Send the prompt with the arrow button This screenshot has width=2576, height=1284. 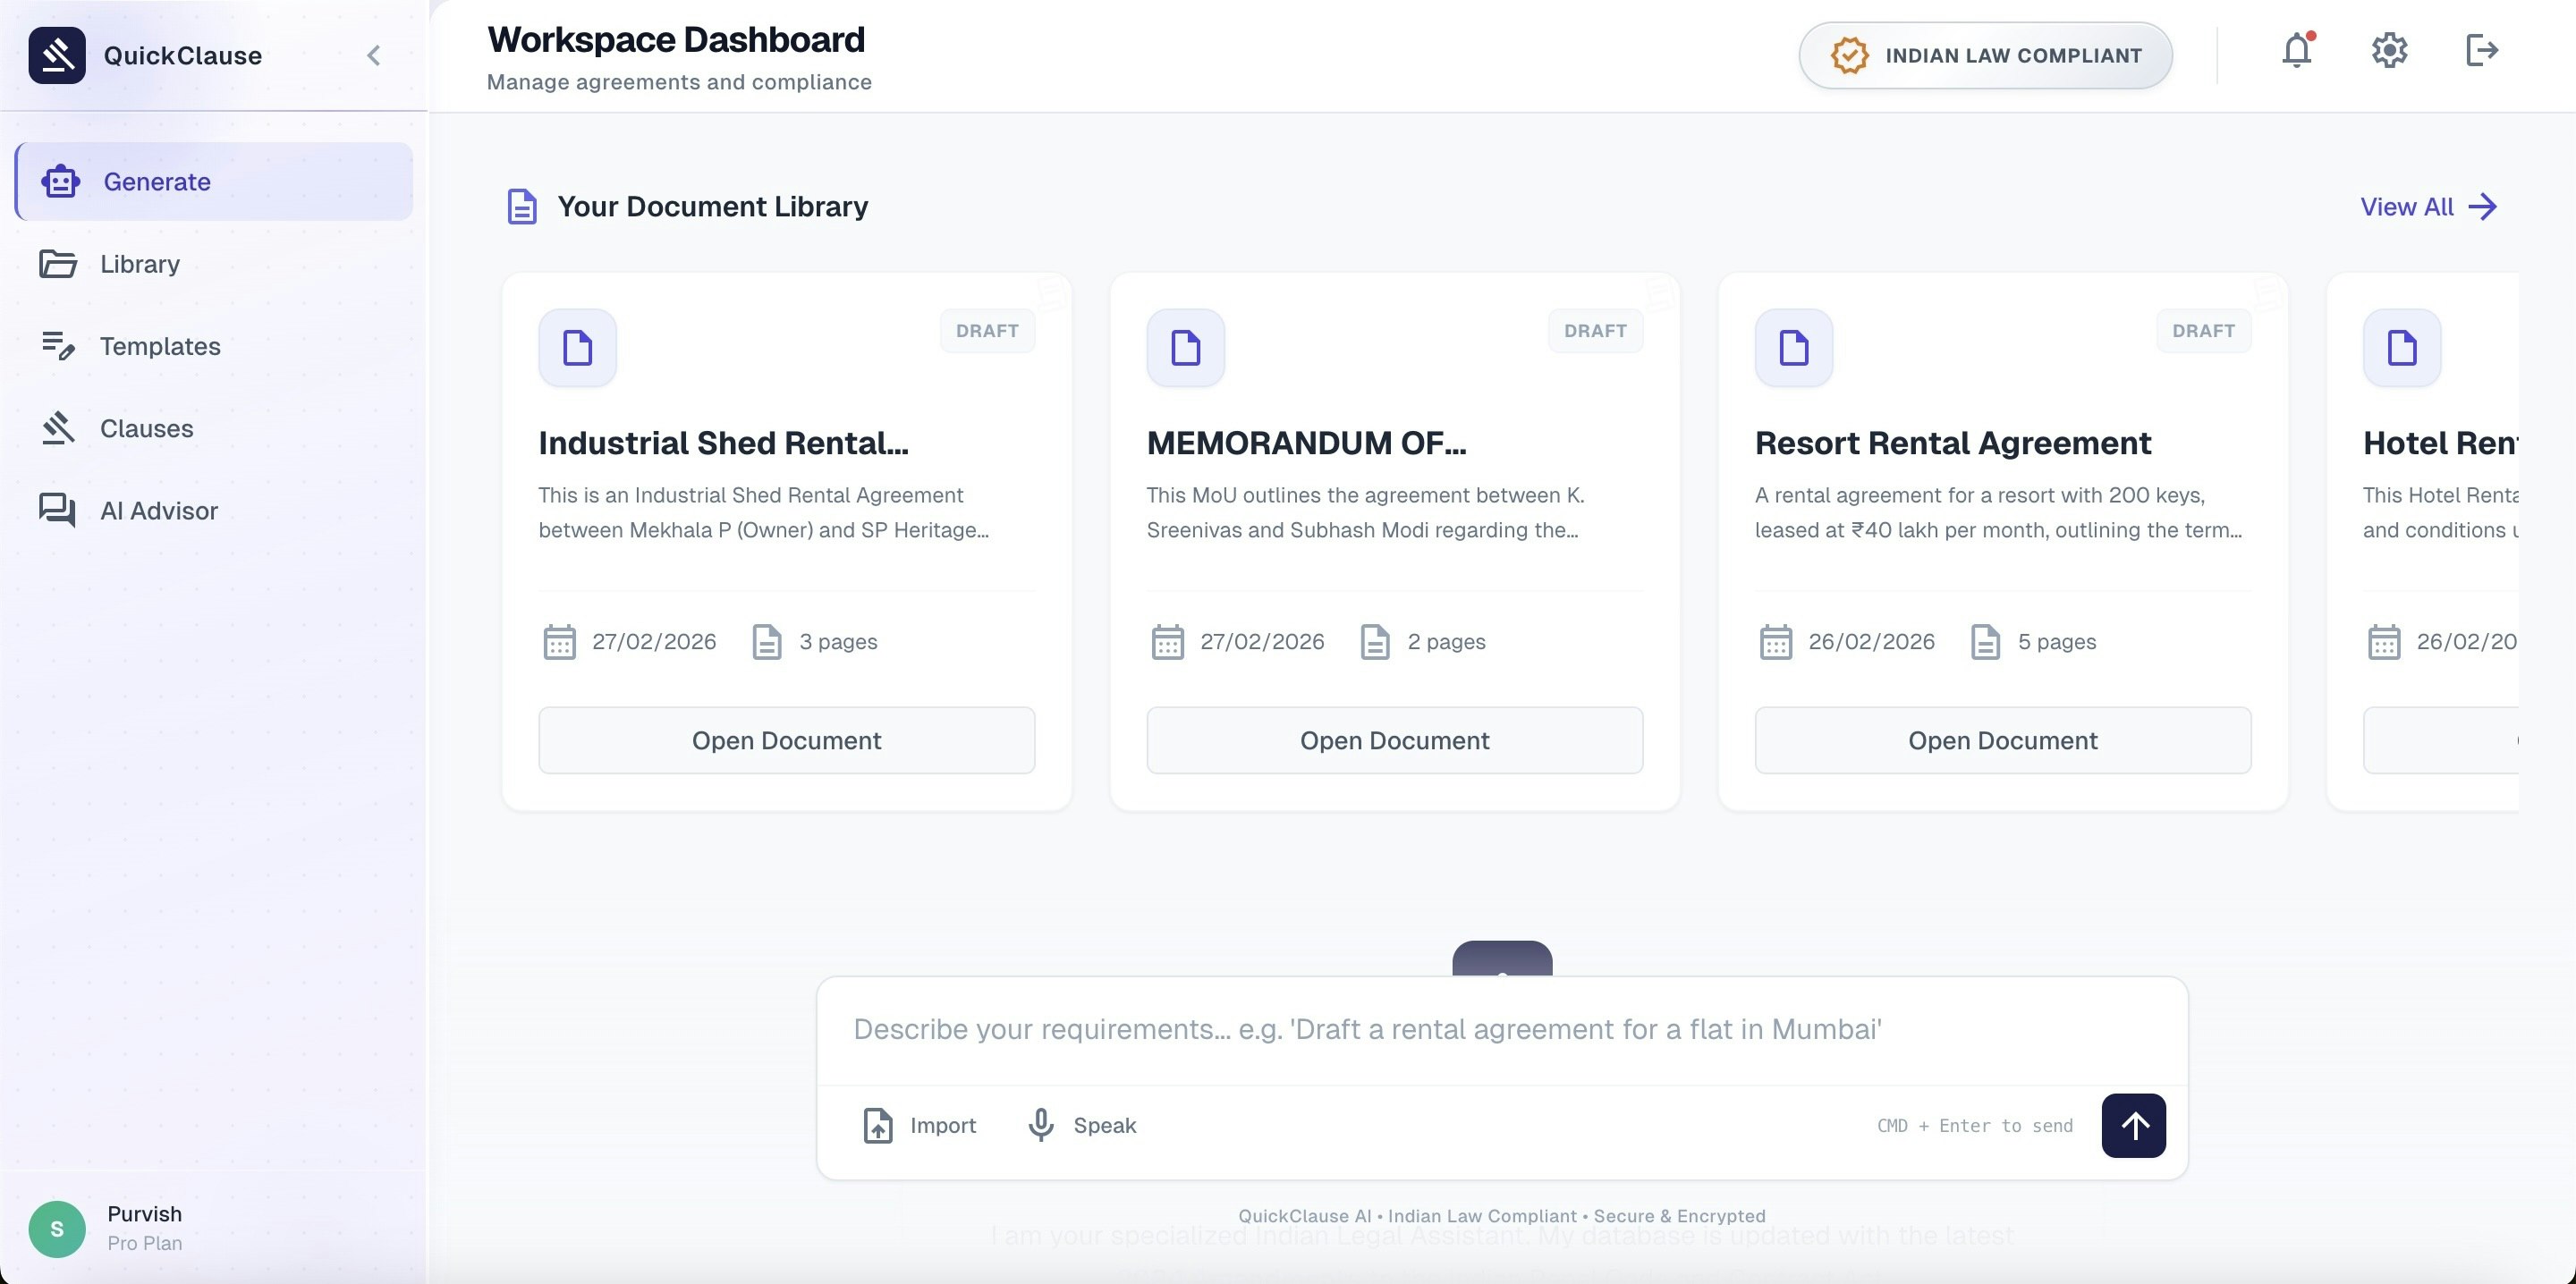tap(2134, 1125)
